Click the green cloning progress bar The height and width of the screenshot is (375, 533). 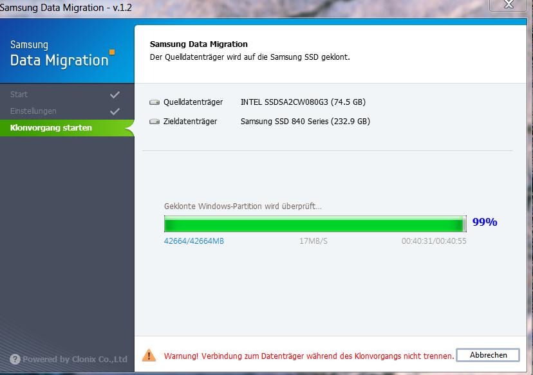[x=315, y=224]
